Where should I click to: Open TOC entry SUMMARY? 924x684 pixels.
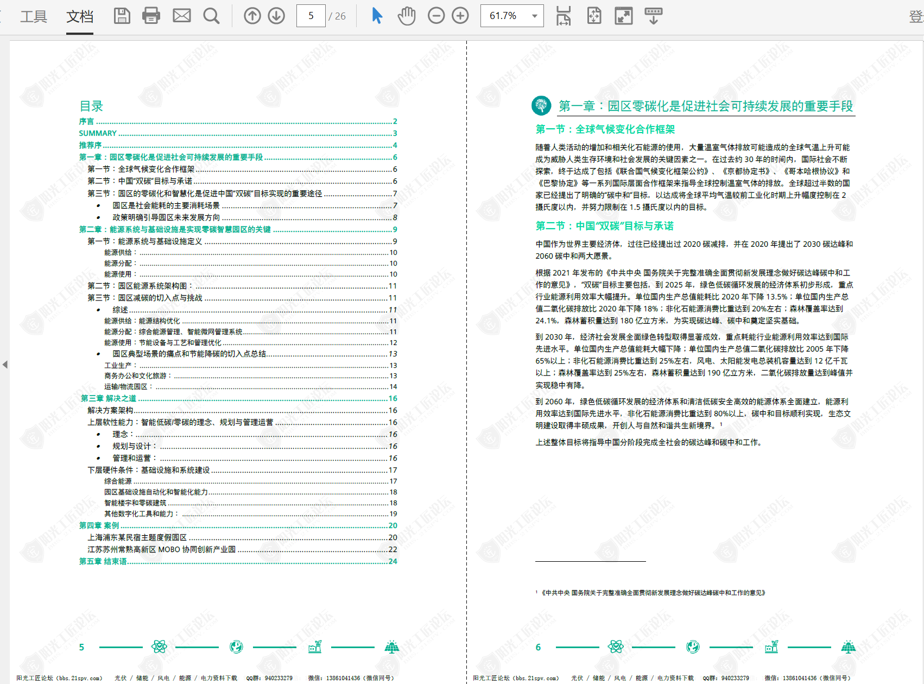238,133
